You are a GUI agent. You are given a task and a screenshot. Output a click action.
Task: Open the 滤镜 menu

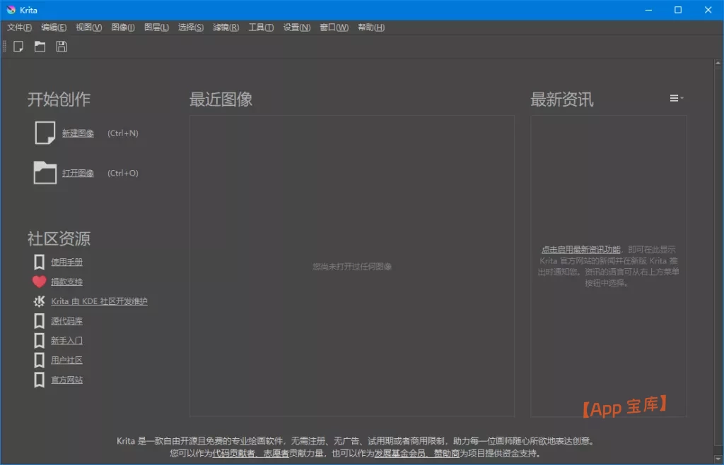(x=225, y=27)
